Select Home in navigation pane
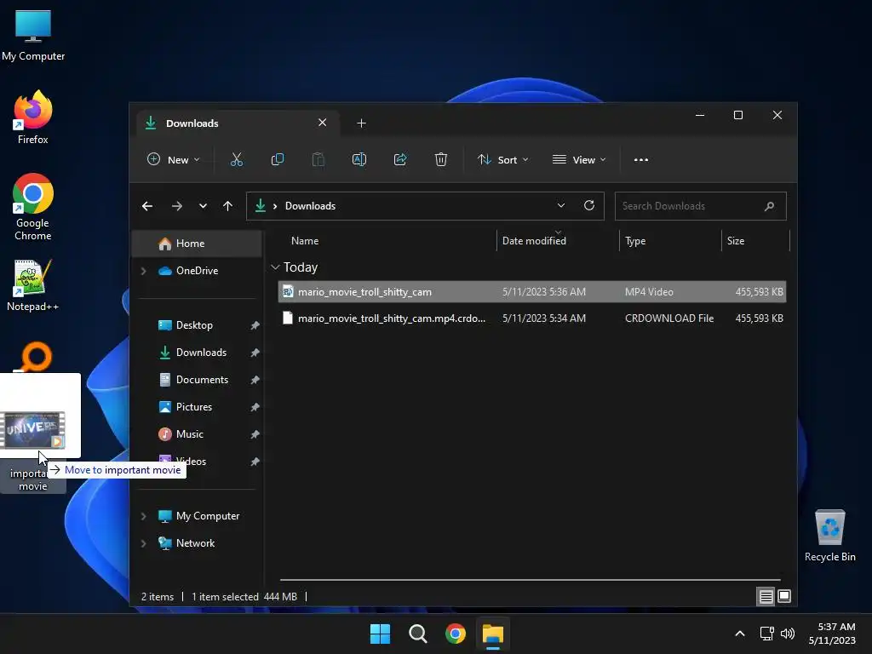Image resolution: width=872 pixels, height=654 pixels. pyautogui.click(x=197, y=244)
